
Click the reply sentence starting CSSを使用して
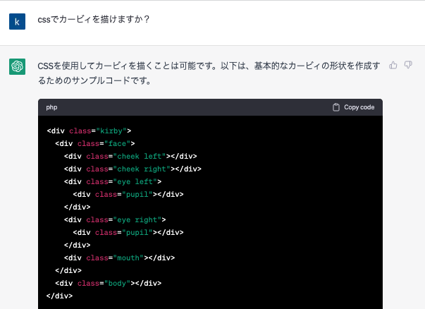click(209, 66)
